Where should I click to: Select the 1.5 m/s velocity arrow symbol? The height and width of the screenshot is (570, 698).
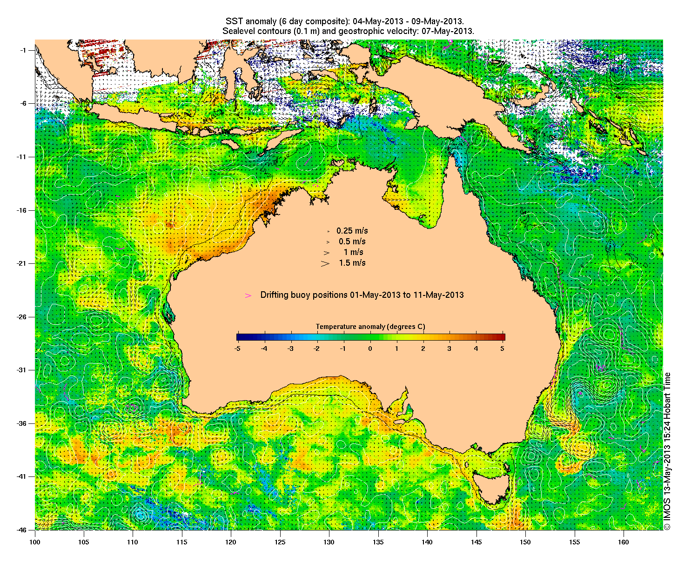pyautogui.click(x=325, y=263)
